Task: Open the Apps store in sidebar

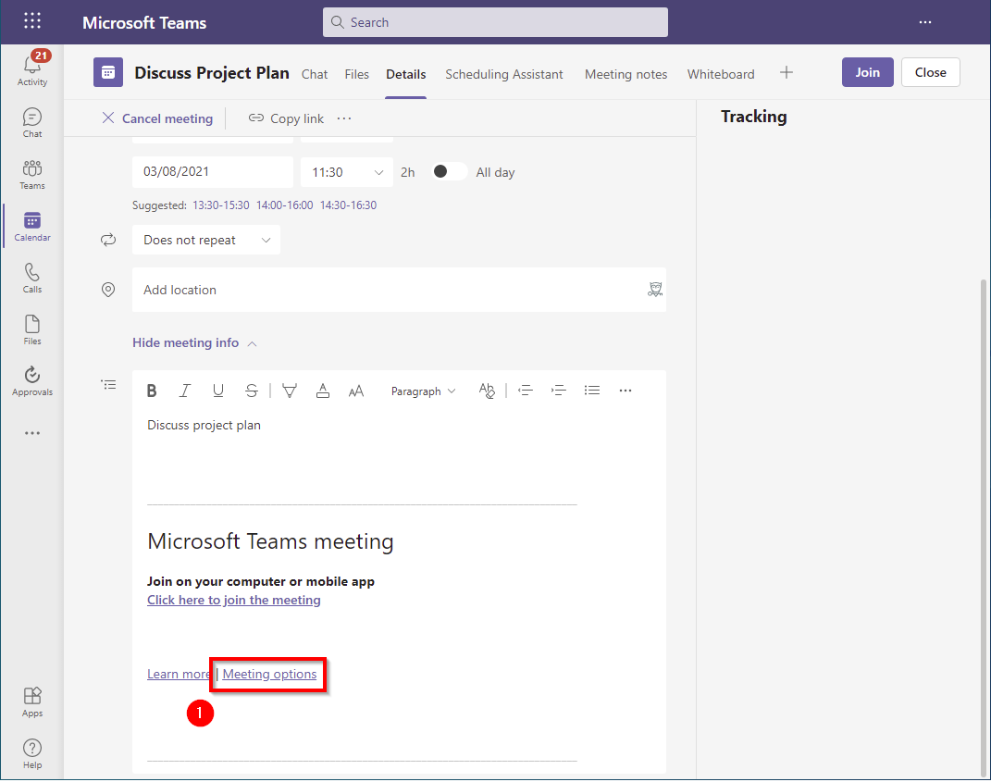Action: pos(32,702)
